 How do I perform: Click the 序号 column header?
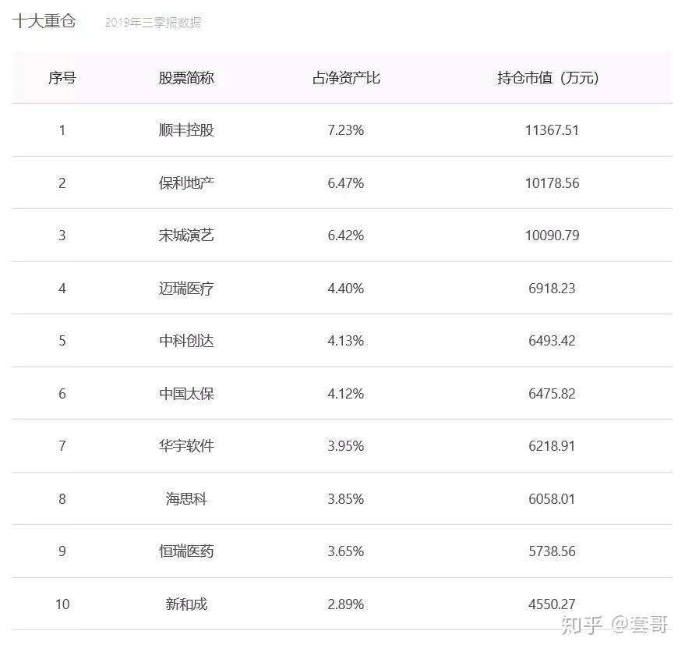[x=62, y=77]
